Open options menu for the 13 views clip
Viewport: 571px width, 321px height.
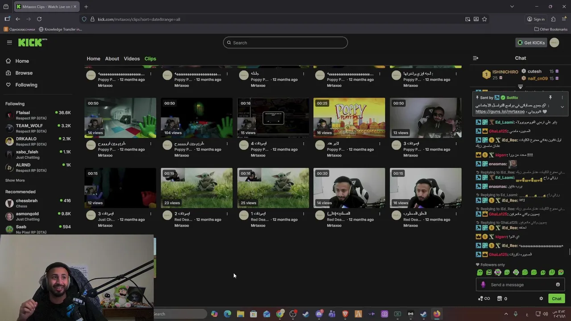point(456,144)
